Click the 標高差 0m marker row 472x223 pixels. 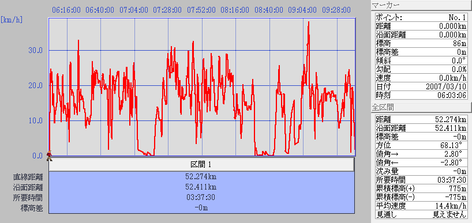421,52
